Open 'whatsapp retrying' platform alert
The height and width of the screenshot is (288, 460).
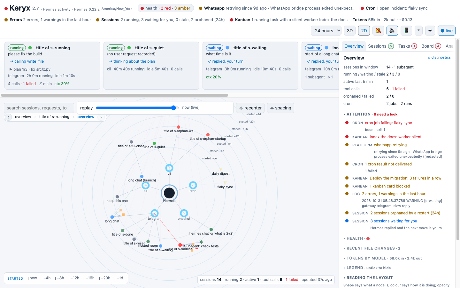390,145
